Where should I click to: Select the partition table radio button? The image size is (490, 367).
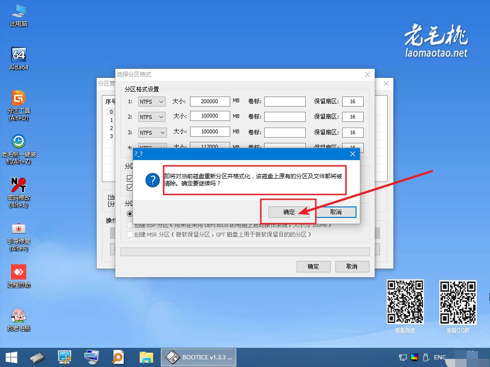point(130,214)
